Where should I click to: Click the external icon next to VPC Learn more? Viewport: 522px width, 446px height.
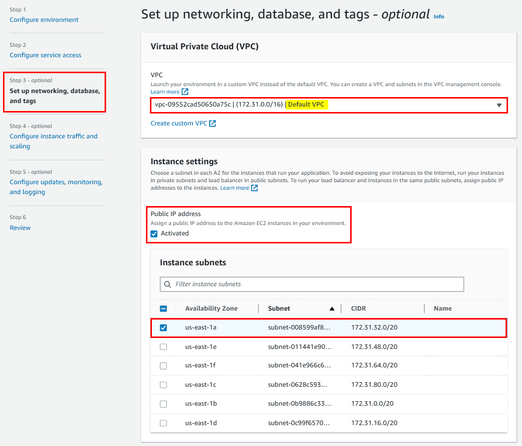185,92
